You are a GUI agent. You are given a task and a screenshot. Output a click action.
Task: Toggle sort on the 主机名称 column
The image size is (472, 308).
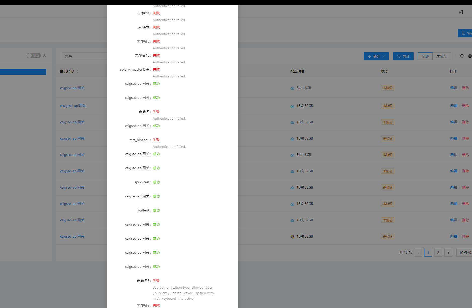[77, 71]
